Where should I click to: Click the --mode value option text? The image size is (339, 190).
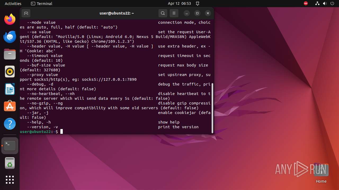click(x=41, y=22)
